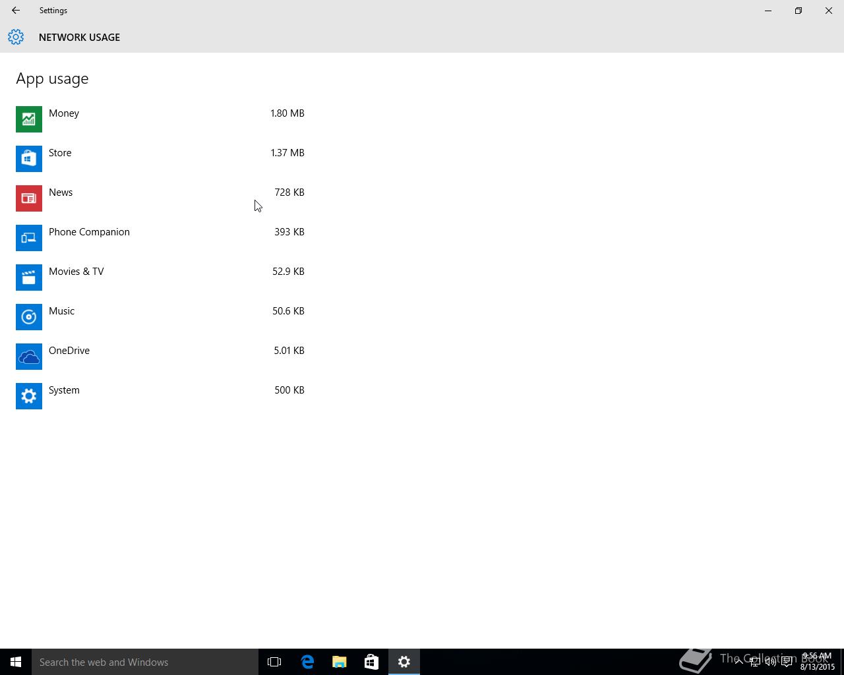Click the Movies & TV clapperboard icon
The height and width of the screenshot is (675, 844).
click(x=29, y=278)
